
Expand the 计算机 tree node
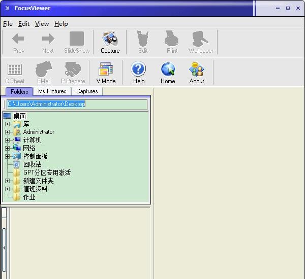pos(7,140)
